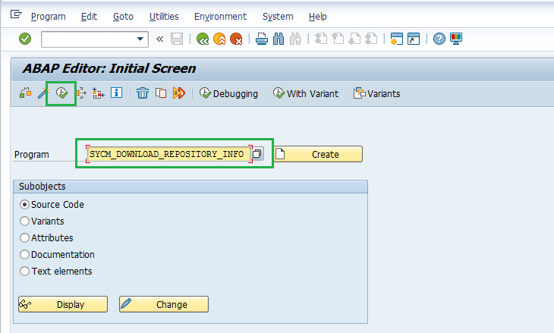Click the Display button
Viewport: 554px width, 333px height.
63,304
